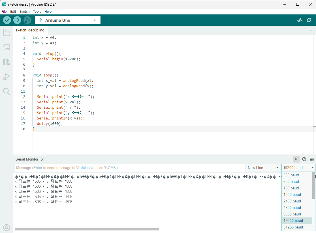The width and height of the screenshot is (316, 233).
Task: Select 600 baud from list
Action: pos(297,181)
